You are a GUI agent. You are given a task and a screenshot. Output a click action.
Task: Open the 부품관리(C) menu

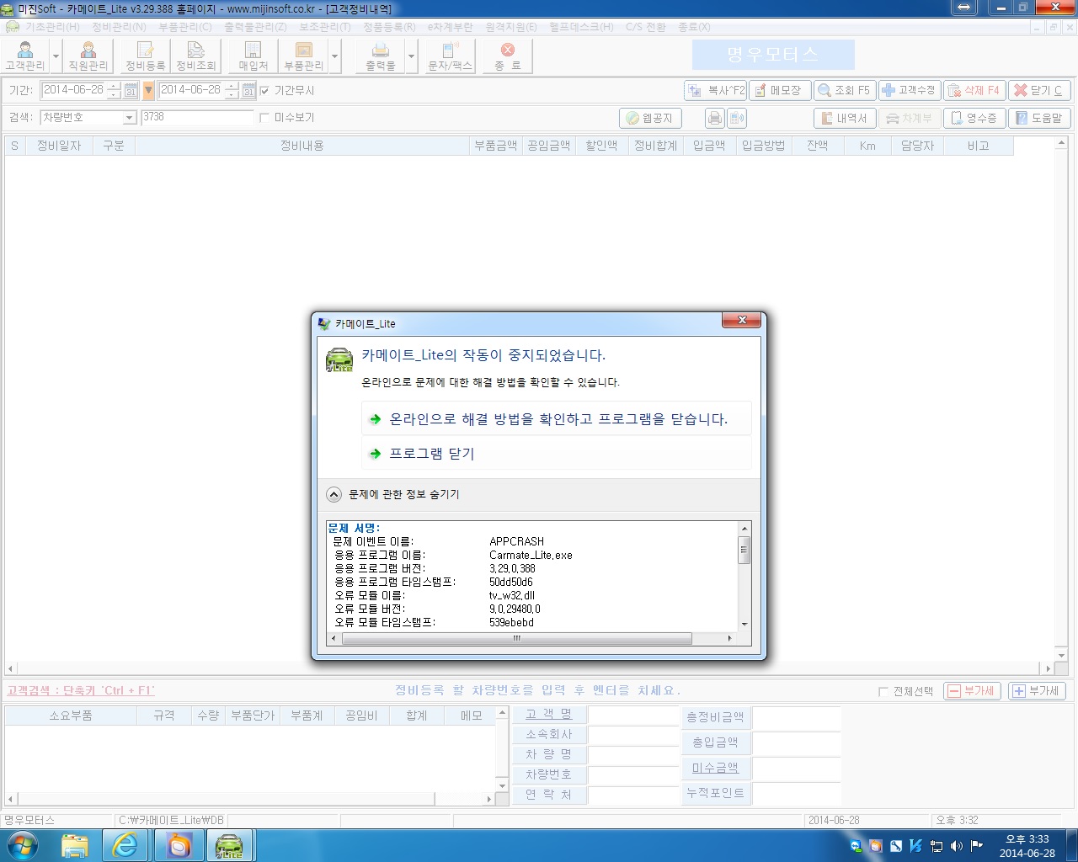tap(185, 27)
